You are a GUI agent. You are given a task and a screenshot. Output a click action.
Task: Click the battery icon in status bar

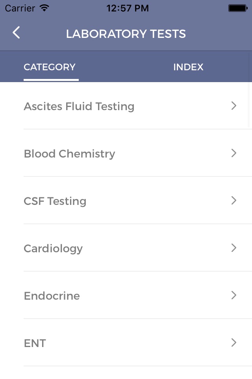(238, 8)
